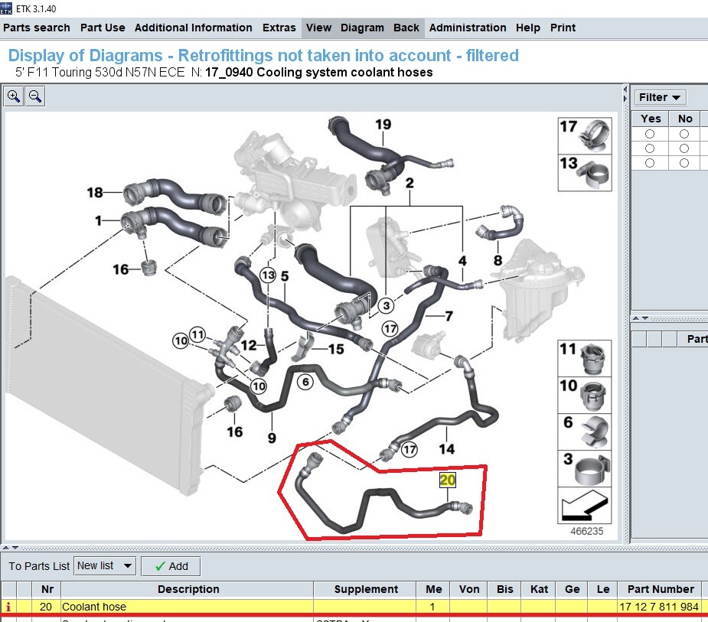Click callout 15 on the diagram
Image resolution: width=708 pixels, height=622 pixels.
[x=336, y=349]
